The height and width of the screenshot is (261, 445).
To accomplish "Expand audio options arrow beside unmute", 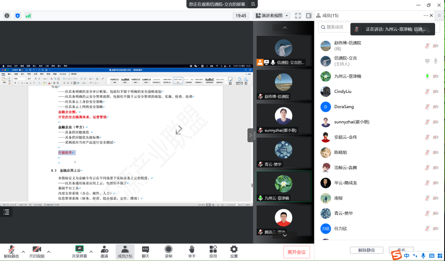I will [x=23, y=252].
